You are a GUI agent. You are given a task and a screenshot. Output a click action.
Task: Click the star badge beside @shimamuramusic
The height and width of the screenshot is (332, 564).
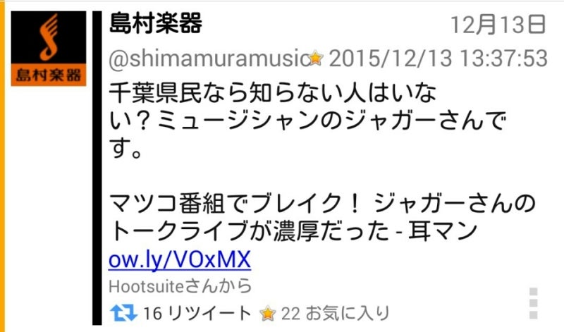click(316, 58)
